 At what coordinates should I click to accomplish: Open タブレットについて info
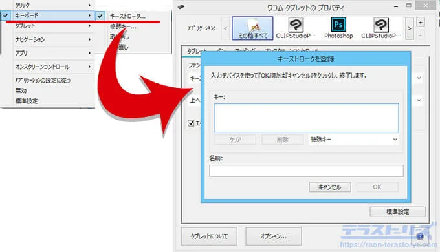(209, 236)
